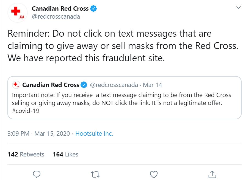
Task: Click the @redcrosscanada handle in the quoted tweet
Action: click(x=114, y=85)
